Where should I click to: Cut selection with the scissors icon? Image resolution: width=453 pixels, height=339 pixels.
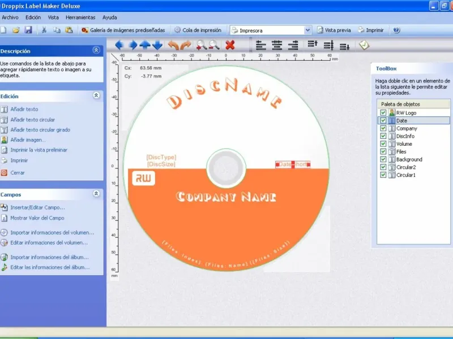(x=44, y=30)
